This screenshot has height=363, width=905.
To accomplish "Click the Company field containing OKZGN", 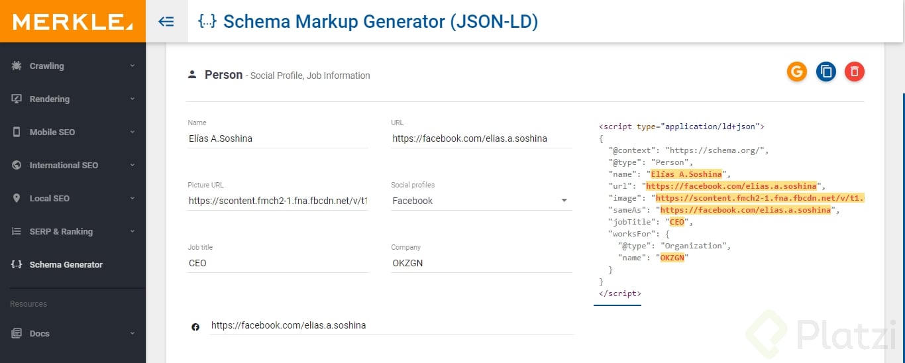I will (482, 263).
